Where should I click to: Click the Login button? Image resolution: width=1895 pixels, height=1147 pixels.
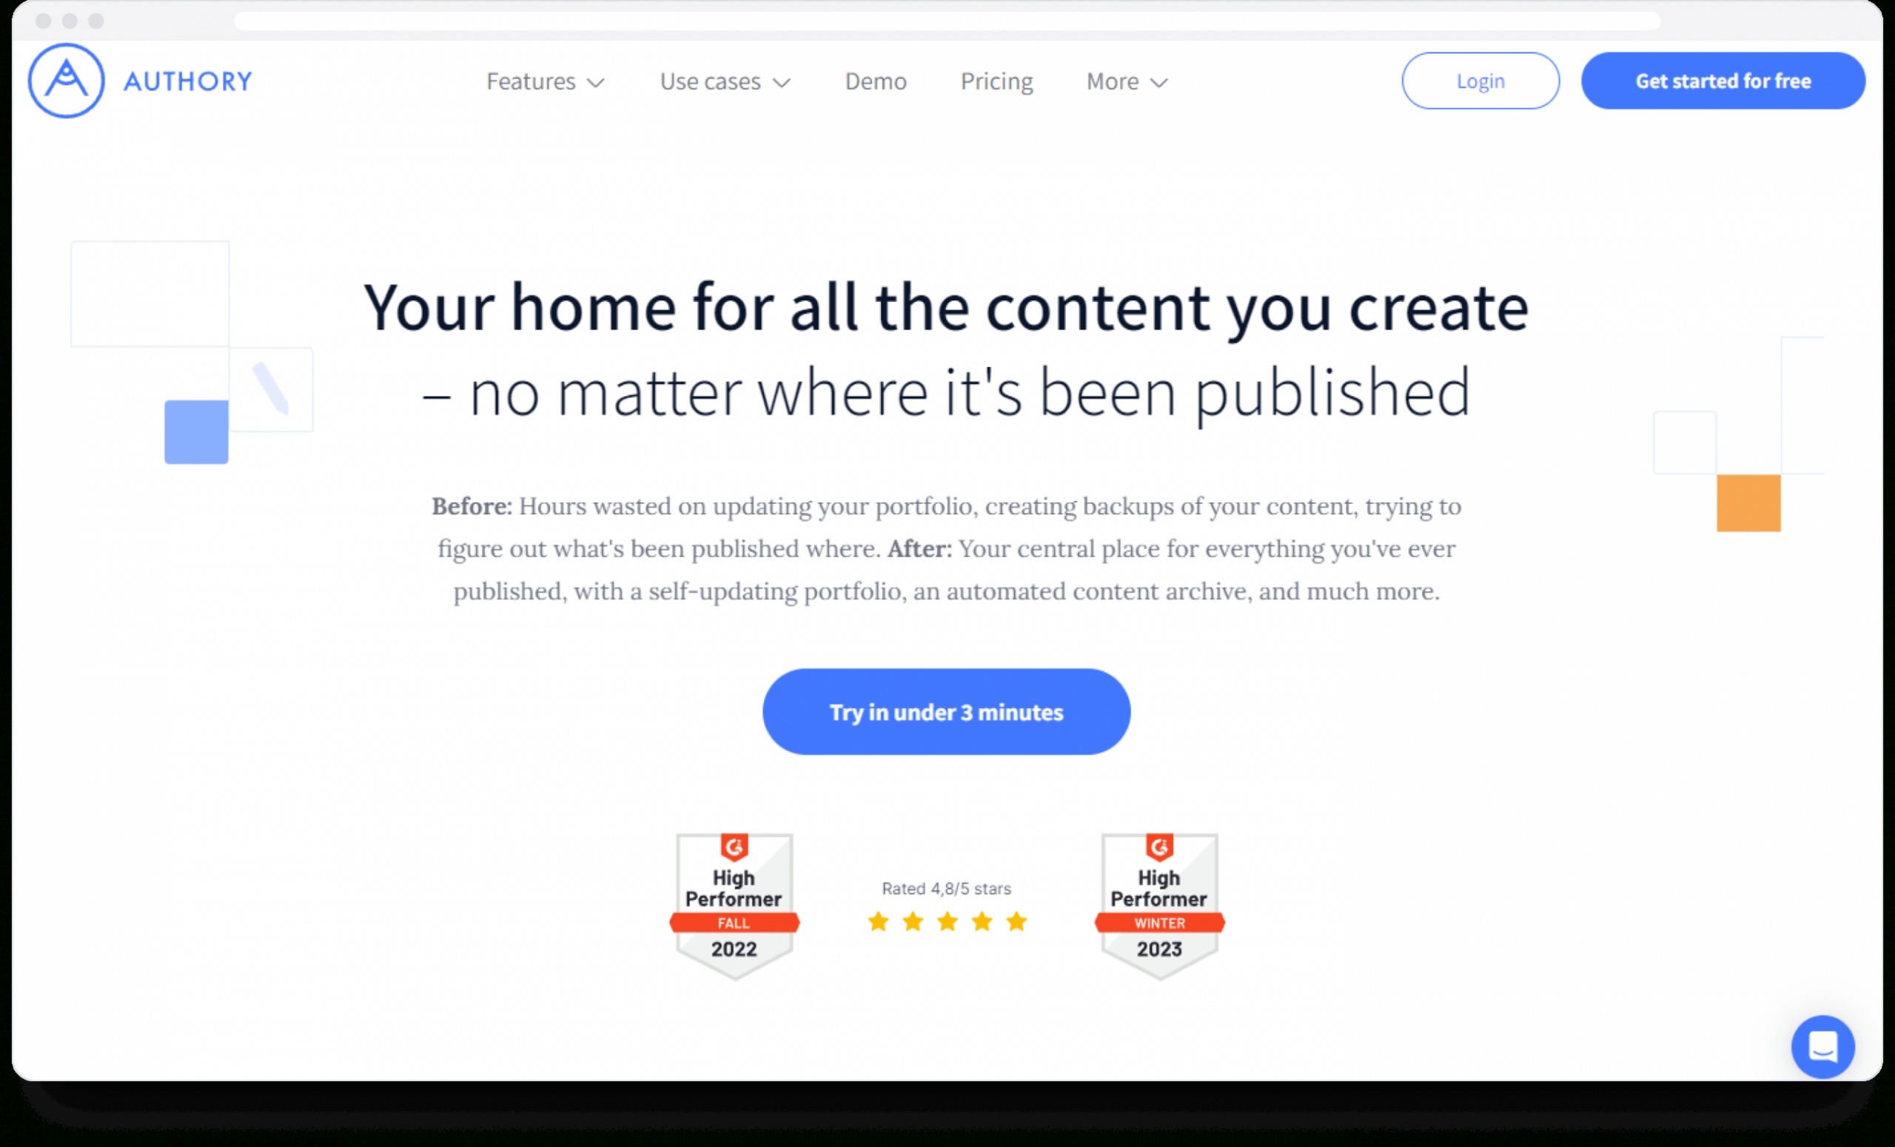(x=1480, y=80)
